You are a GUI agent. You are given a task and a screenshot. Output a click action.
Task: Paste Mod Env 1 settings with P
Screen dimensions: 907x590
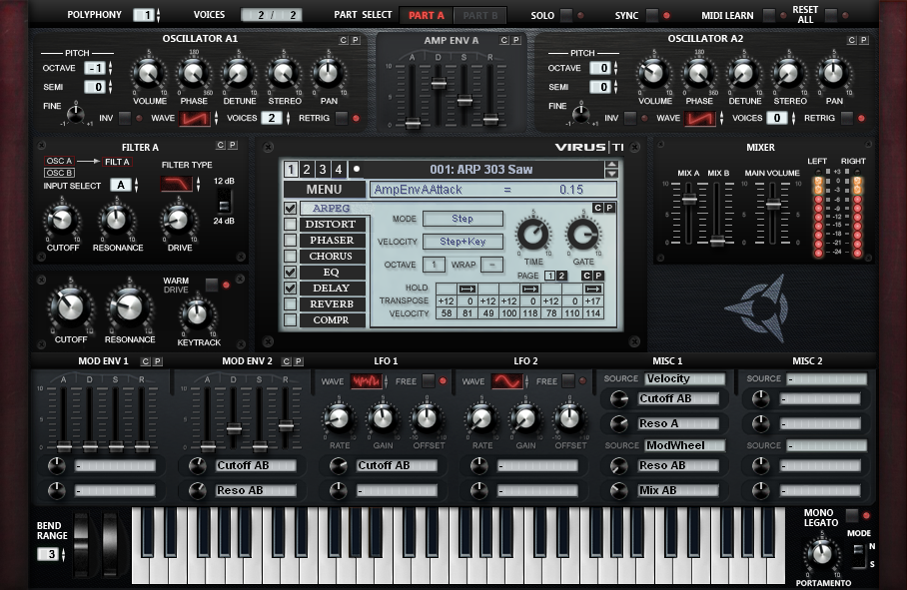pos(158,361)
